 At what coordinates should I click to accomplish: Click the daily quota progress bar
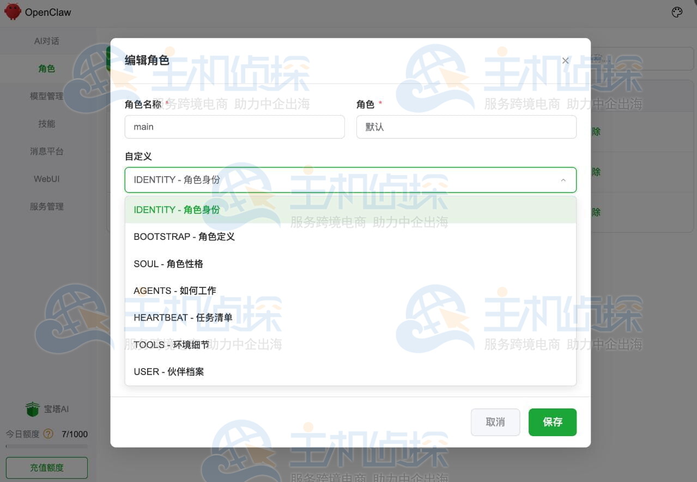pos(46,447)
